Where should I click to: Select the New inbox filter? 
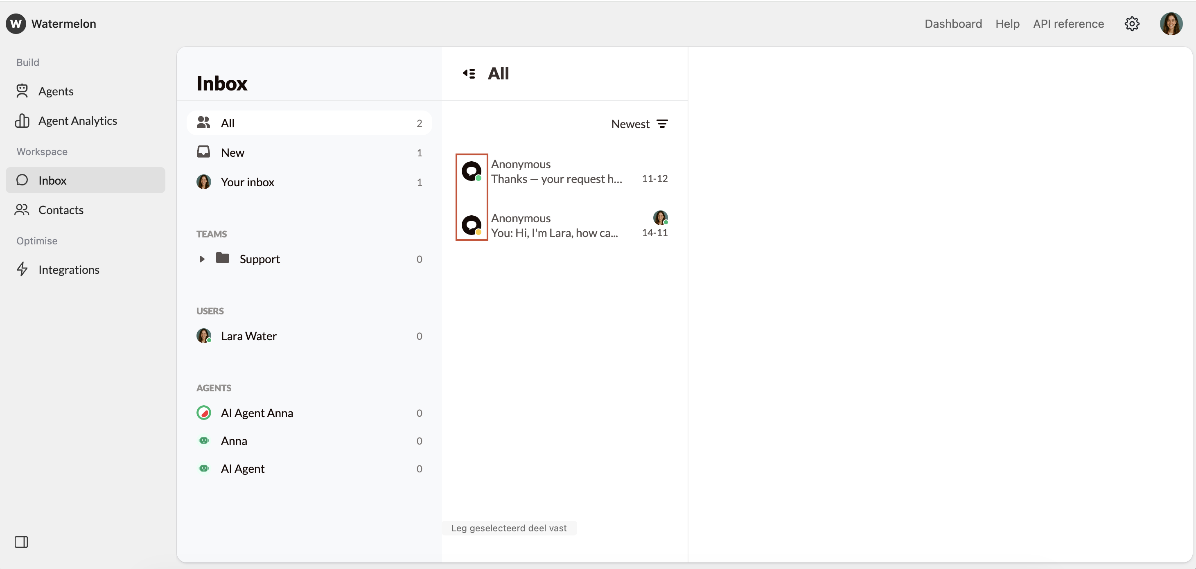click(232, 153)
